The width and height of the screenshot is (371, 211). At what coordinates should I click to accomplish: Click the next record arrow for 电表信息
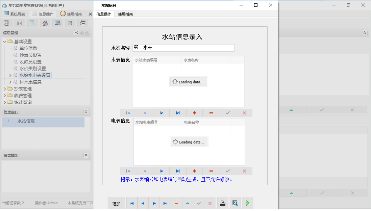point(161,171)
